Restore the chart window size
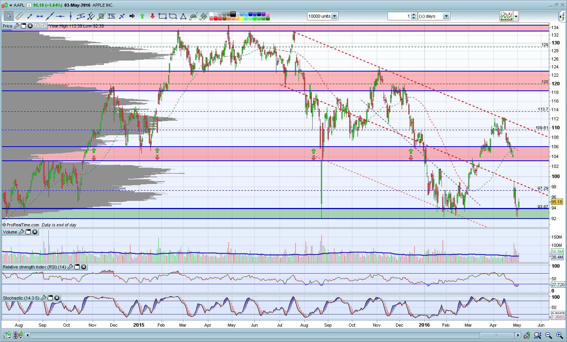 [x=557, y=5]
